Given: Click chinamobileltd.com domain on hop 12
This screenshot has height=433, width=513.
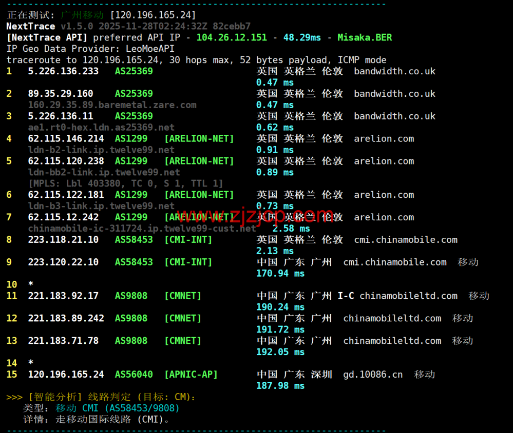Looking at the screenshot, I should pos(391,318).
